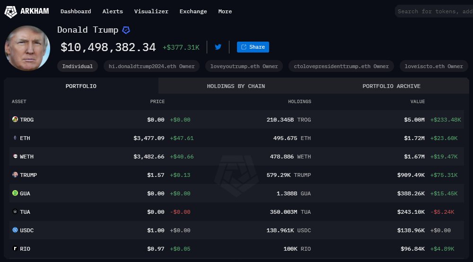Screen dimensions: 473x262
Task: Click the +$233.48K TROG value change
Action: point(446,120)
